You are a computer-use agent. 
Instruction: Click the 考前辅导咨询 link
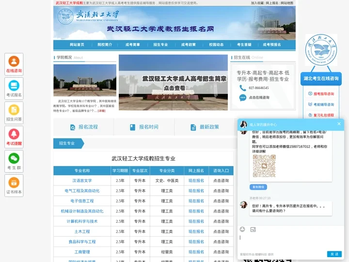point(321,104)
